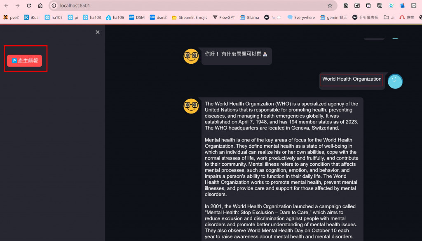The width and height of the screenshot is (422, 241).
Task: Open the pi bookmark
Action: tap(73, 17)
